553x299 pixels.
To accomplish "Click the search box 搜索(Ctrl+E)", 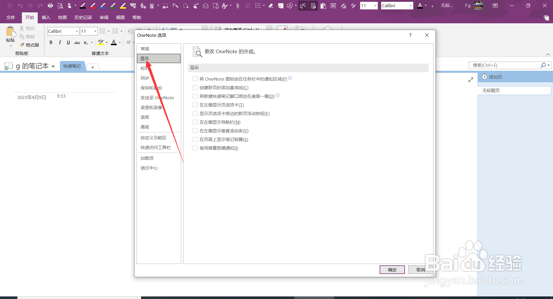I will (504, 65).
